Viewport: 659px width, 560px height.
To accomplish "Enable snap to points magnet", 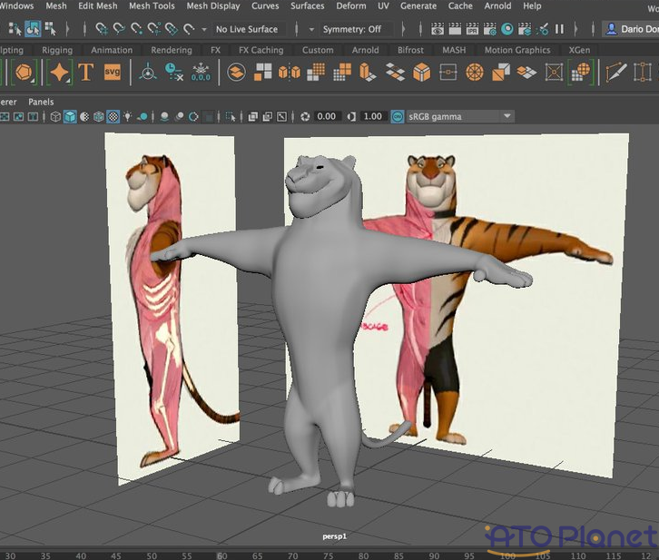I will tap(136, 29).
